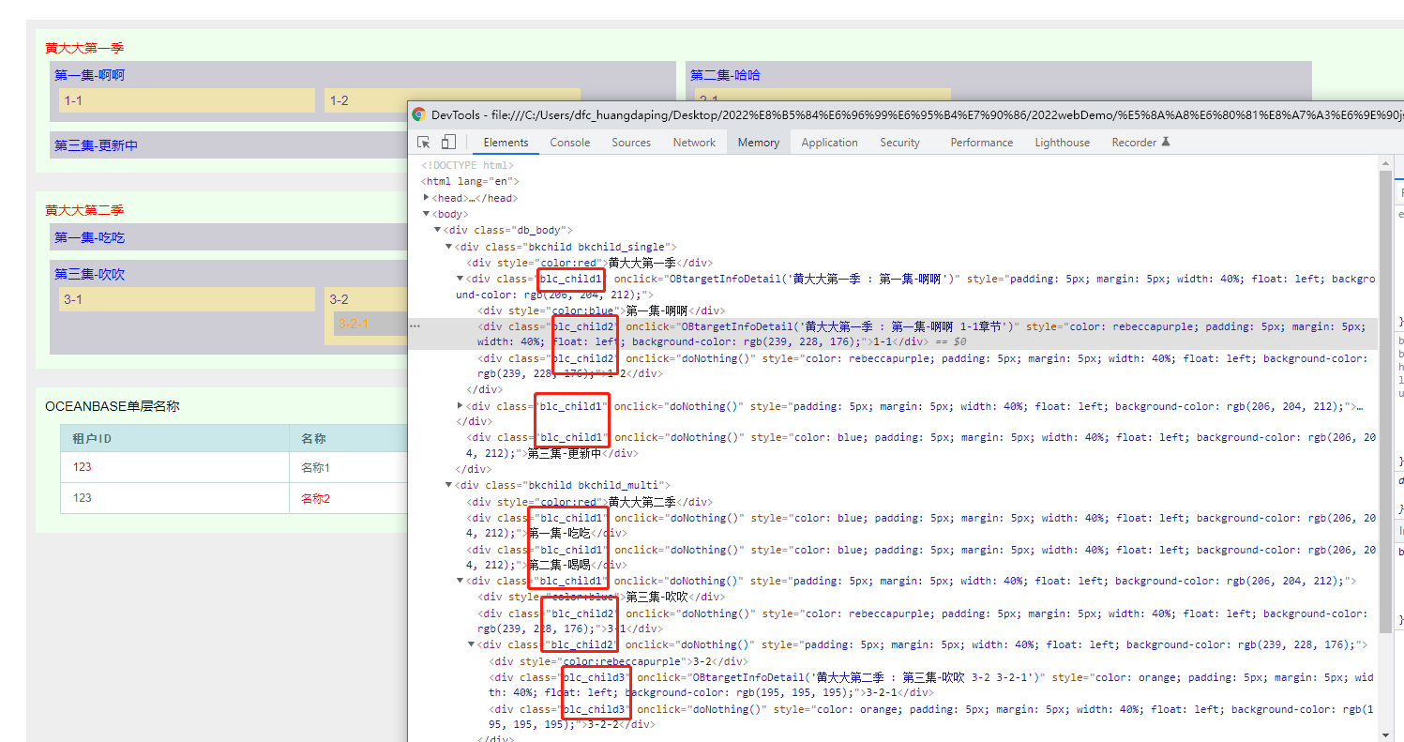Click the Chrome logo in DevTools title bar

[x=418, y=114]
